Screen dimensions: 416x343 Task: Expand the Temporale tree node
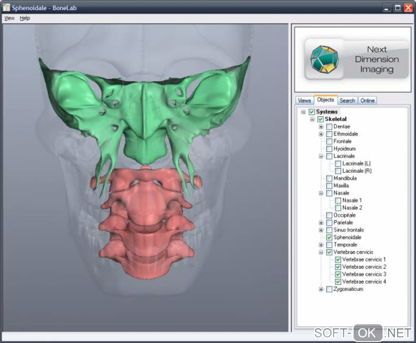pos(321,245)
